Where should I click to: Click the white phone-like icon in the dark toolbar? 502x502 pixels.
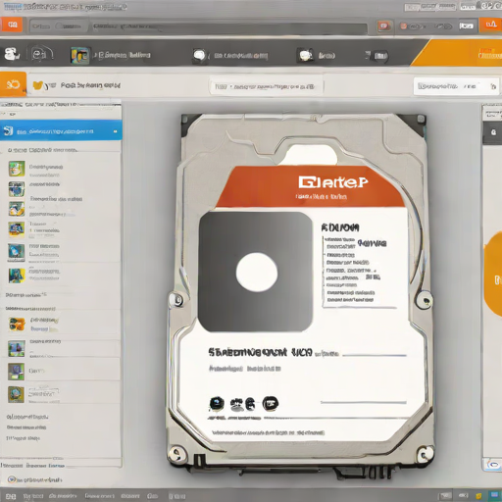click(x=12, y=54)
